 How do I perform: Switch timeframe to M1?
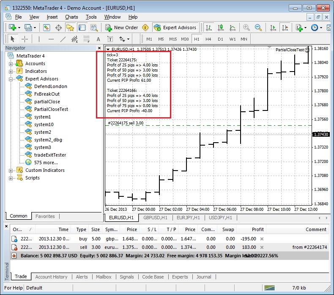point(149,39)
